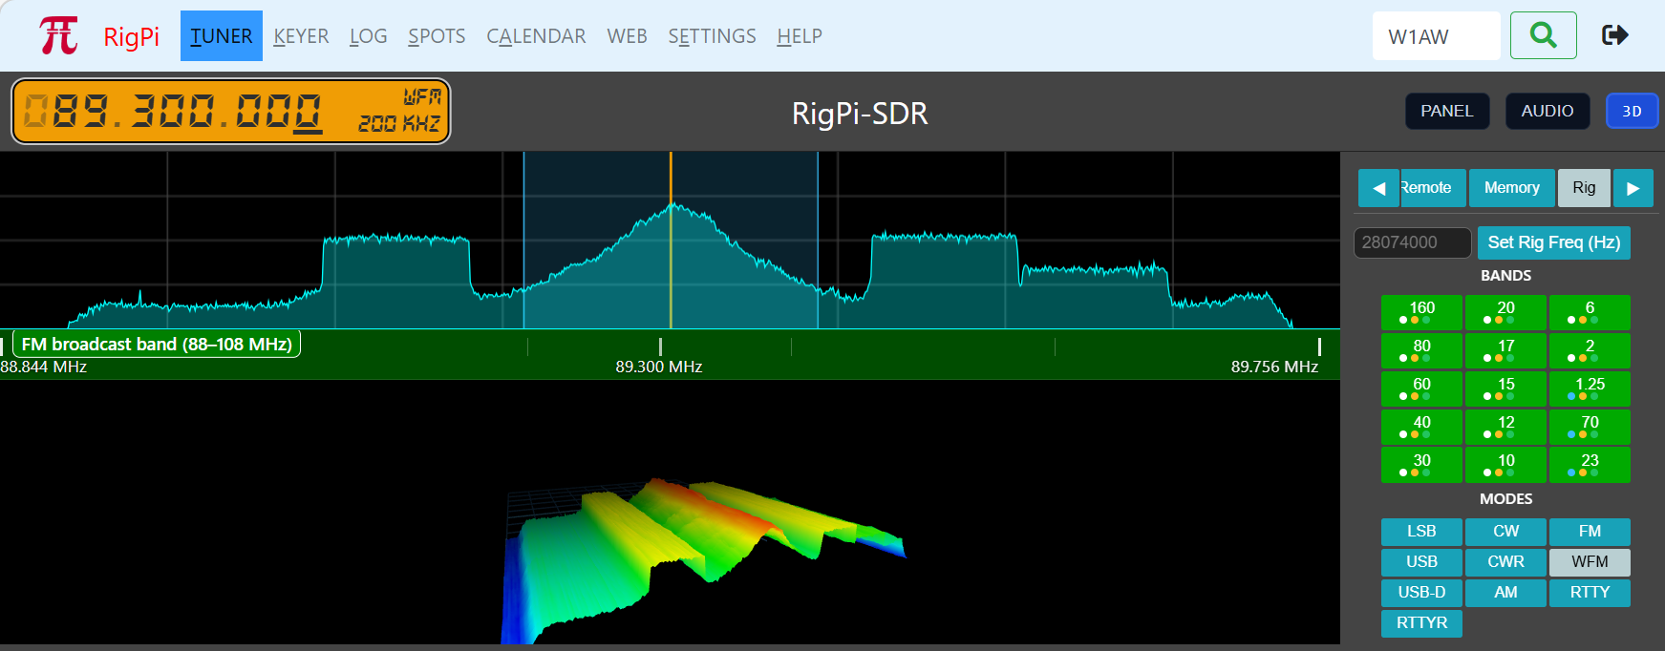Select the 70 cm band

(x=1590, y=427)
